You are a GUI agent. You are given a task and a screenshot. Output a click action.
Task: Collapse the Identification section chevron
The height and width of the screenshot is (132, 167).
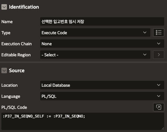[x=4, y=7]
